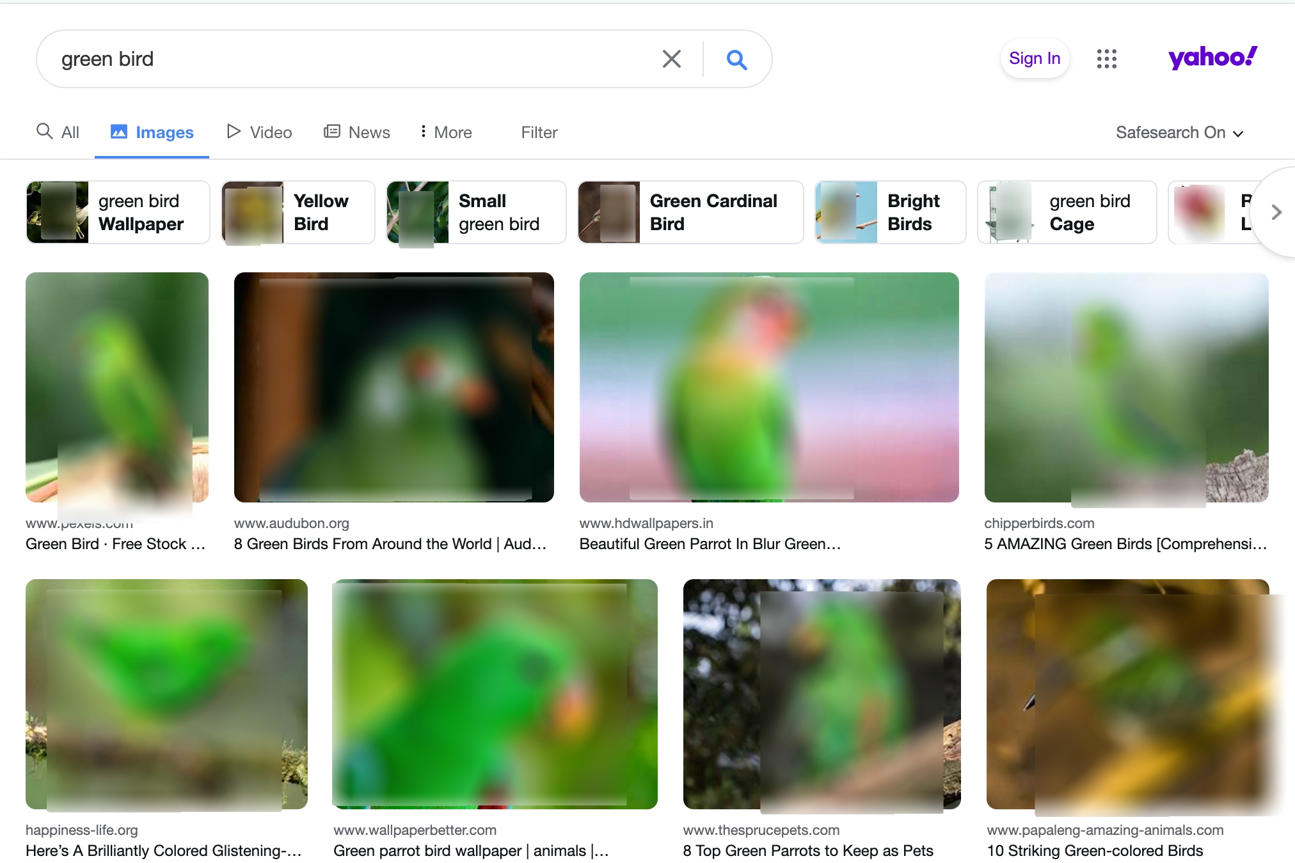Image resolution: width=1295 pixels, height=863 pixels.
Task: Click the News newspaper icon
Action: click(x=332, y=132)
